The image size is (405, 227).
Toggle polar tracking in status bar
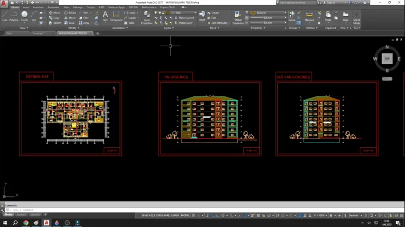coord(223,216)
